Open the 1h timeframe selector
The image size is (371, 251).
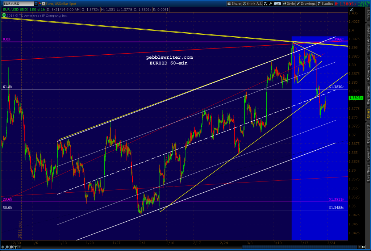(x=277, y=3)
